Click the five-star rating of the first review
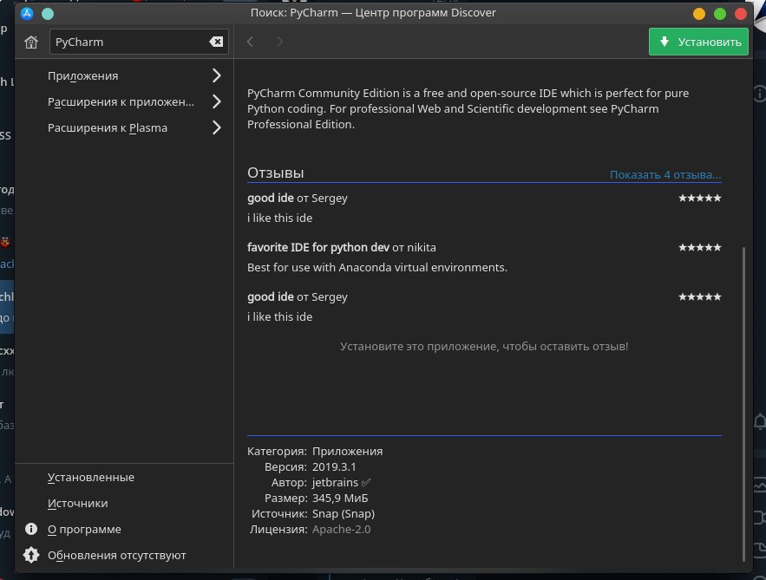The image size is (766, 580). [699, 199]
